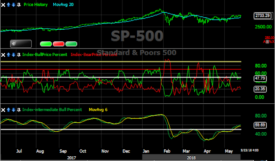The height and width of the screenshot is (161, 275).
Task: Close the Index-BullPrice Percent pane
Action: pyautogui.click(x=3, y=55)
